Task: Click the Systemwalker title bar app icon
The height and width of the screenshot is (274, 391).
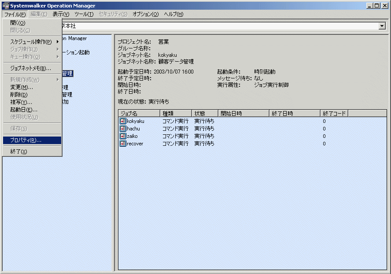Action: click(x=5, y=5)
